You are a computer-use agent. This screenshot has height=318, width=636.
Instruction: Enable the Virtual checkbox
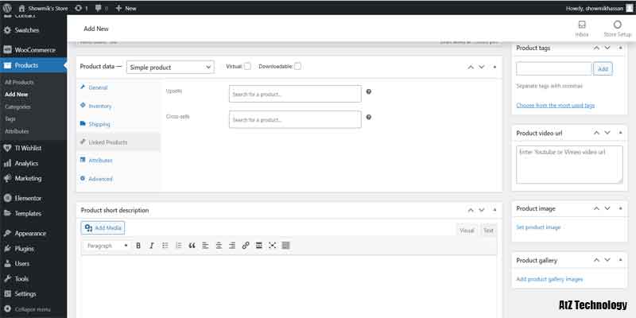247,66
